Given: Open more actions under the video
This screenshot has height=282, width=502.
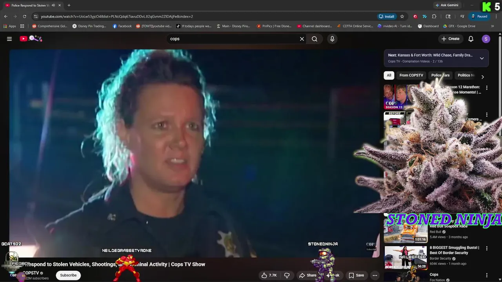Looking at the screenshot, I should [x=375, y=275].
